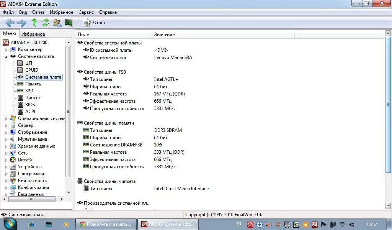Click the AIDA64 tray icon

point(315,225)
